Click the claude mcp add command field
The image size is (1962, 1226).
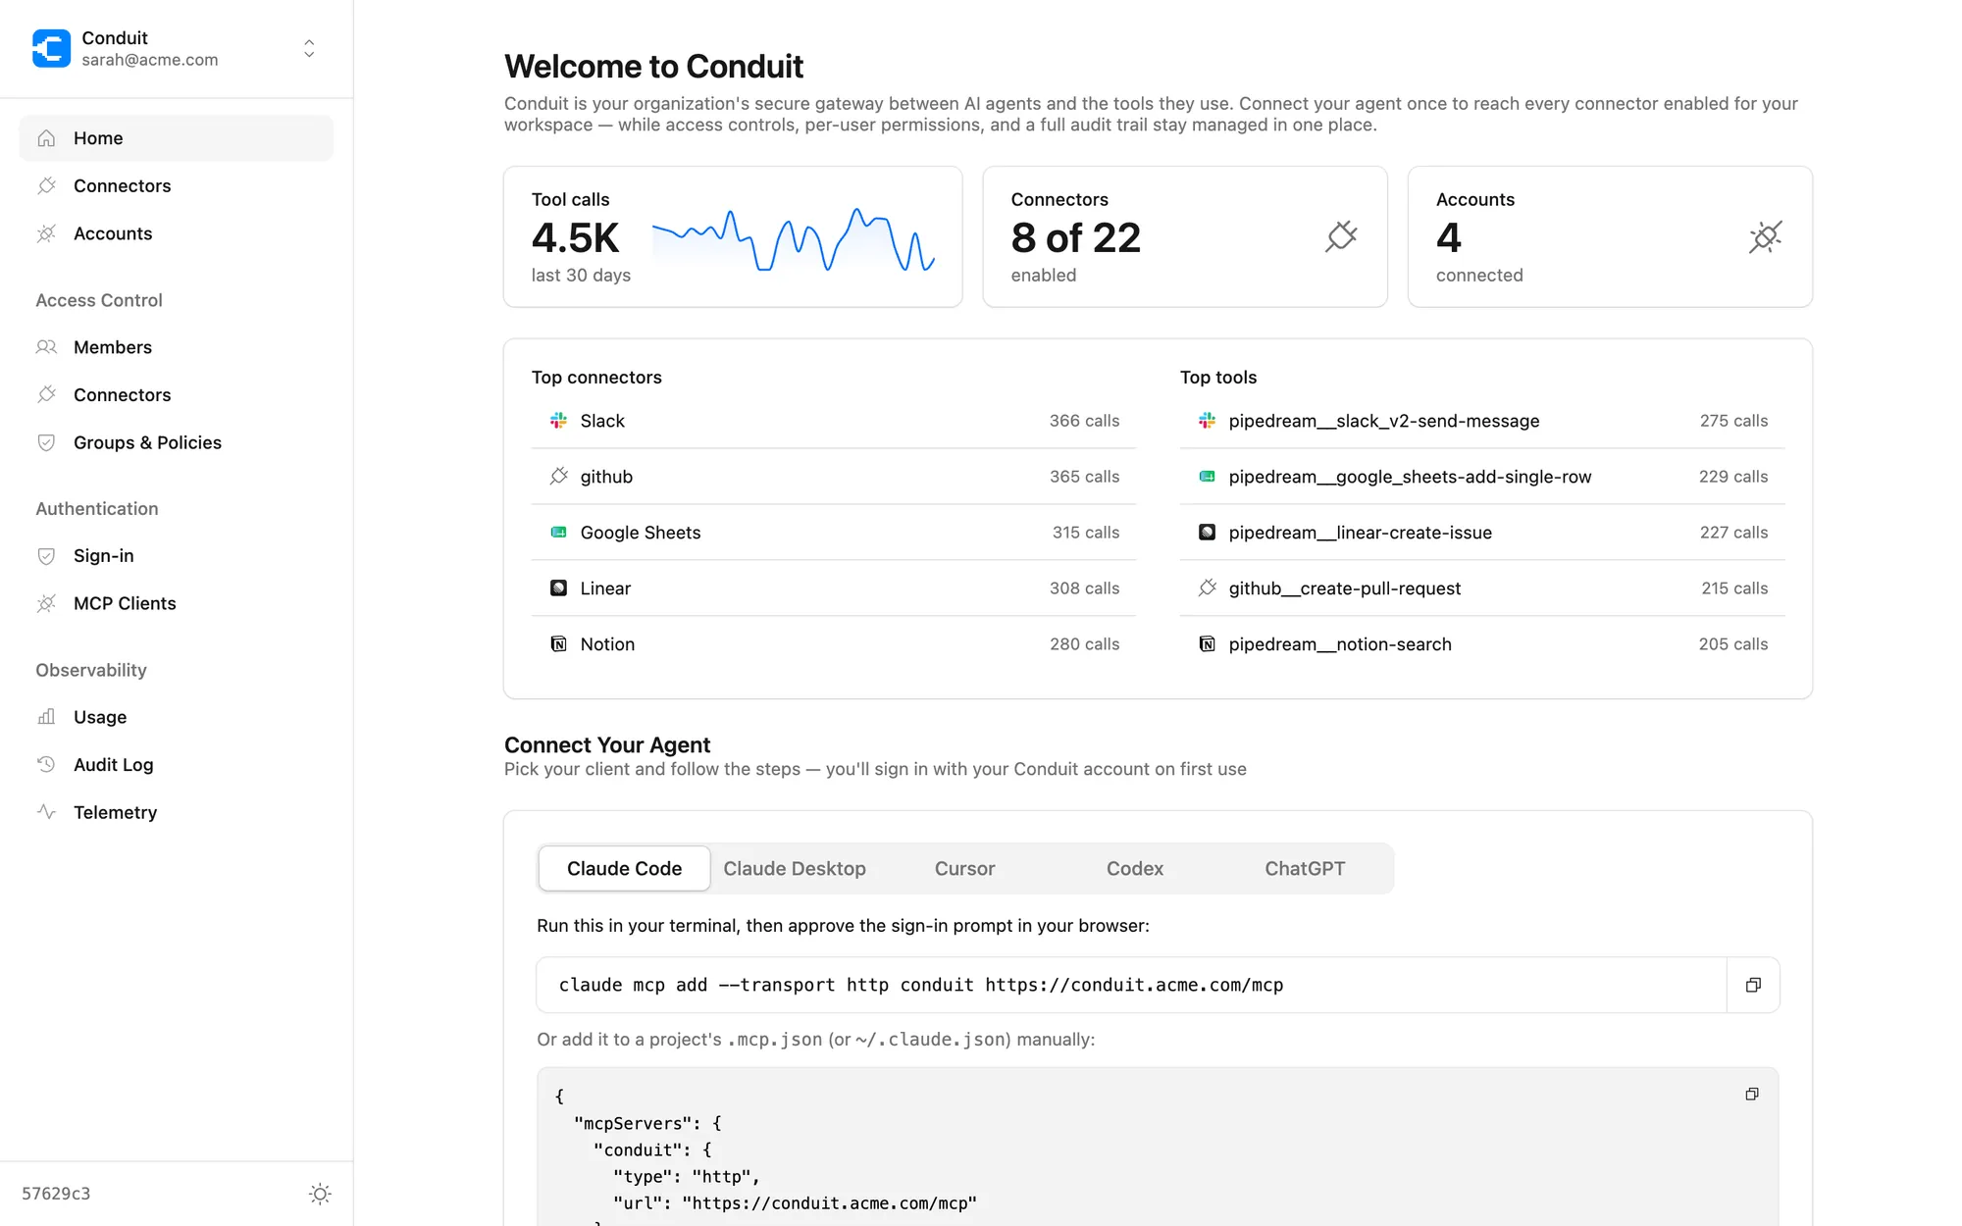[1131, 985]
